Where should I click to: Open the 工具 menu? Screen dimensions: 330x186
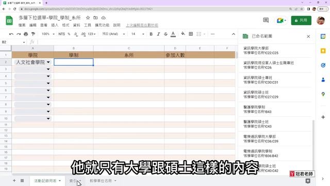(88, 25)
